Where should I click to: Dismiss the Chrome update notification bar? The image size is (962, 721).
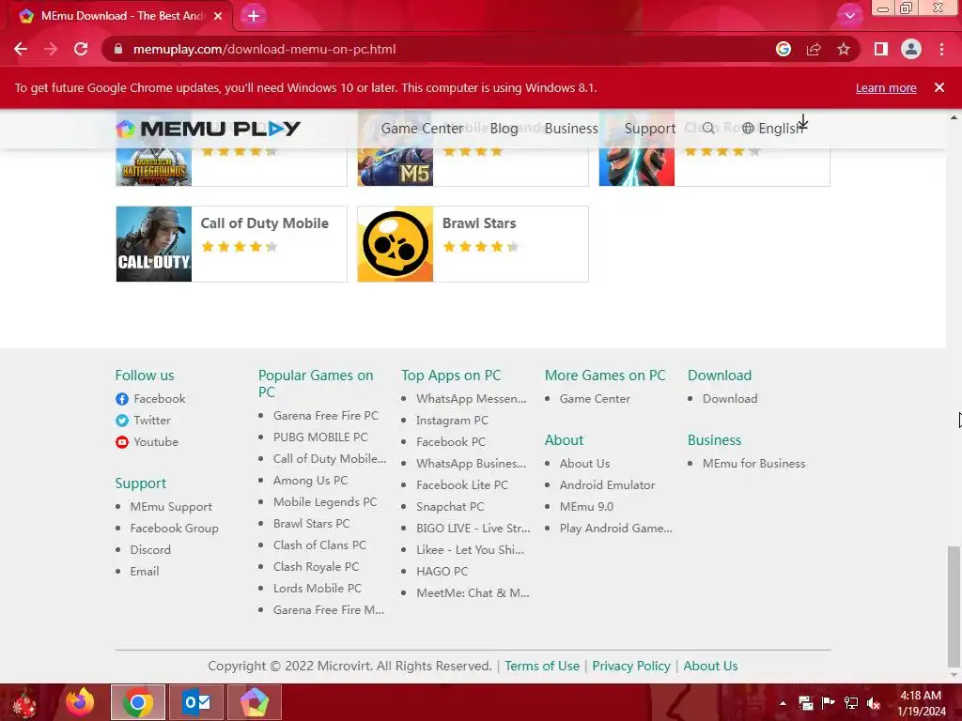coord(939,87)
